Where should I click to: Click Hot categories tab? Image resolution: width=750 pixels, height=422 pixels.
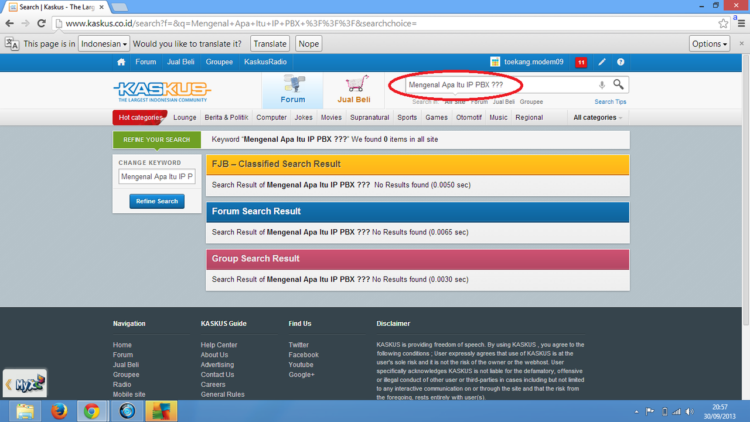point(140,117)
